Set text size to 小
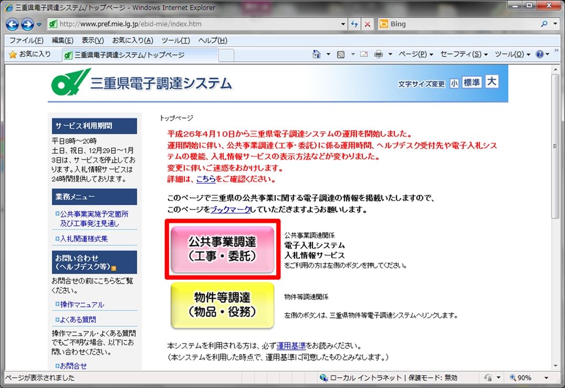Screen dimensions: 565x388 (x=454, y=84)
